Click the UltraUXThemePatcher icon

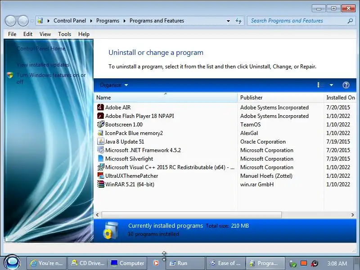[100, 175]
